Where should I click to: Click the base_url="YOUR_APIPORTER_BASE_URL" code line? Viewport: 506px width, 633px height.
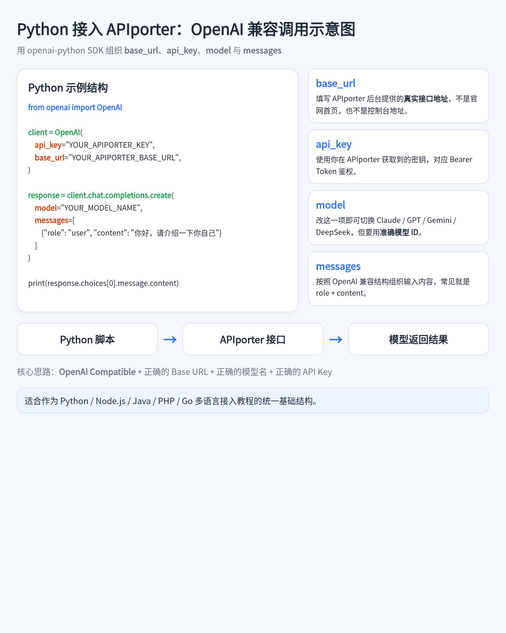[108, 158]
